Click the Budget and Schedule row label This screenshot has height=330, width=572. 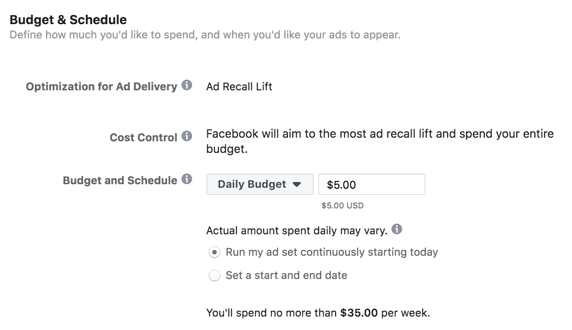tap(120, 181)
